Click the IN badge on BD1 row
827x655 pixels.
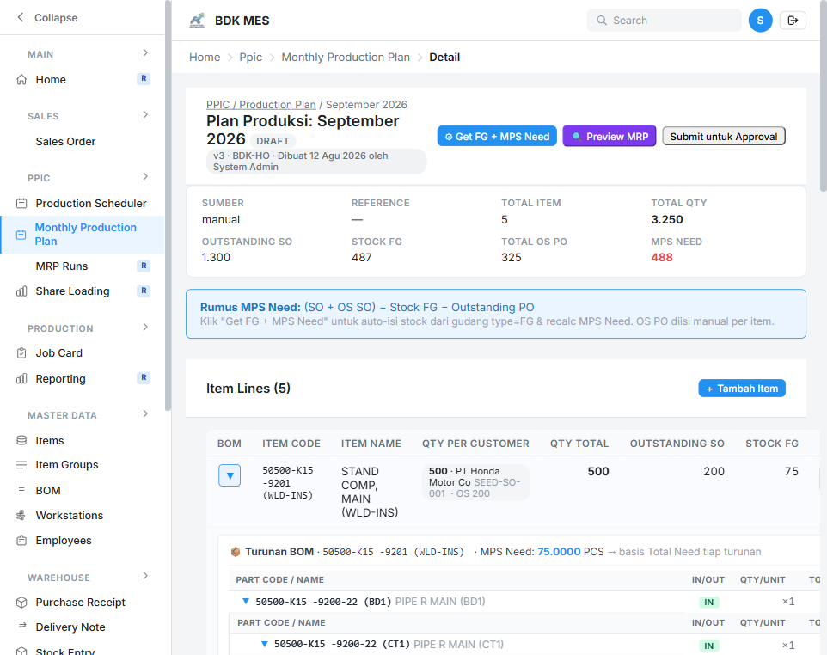tap(709, 602)
